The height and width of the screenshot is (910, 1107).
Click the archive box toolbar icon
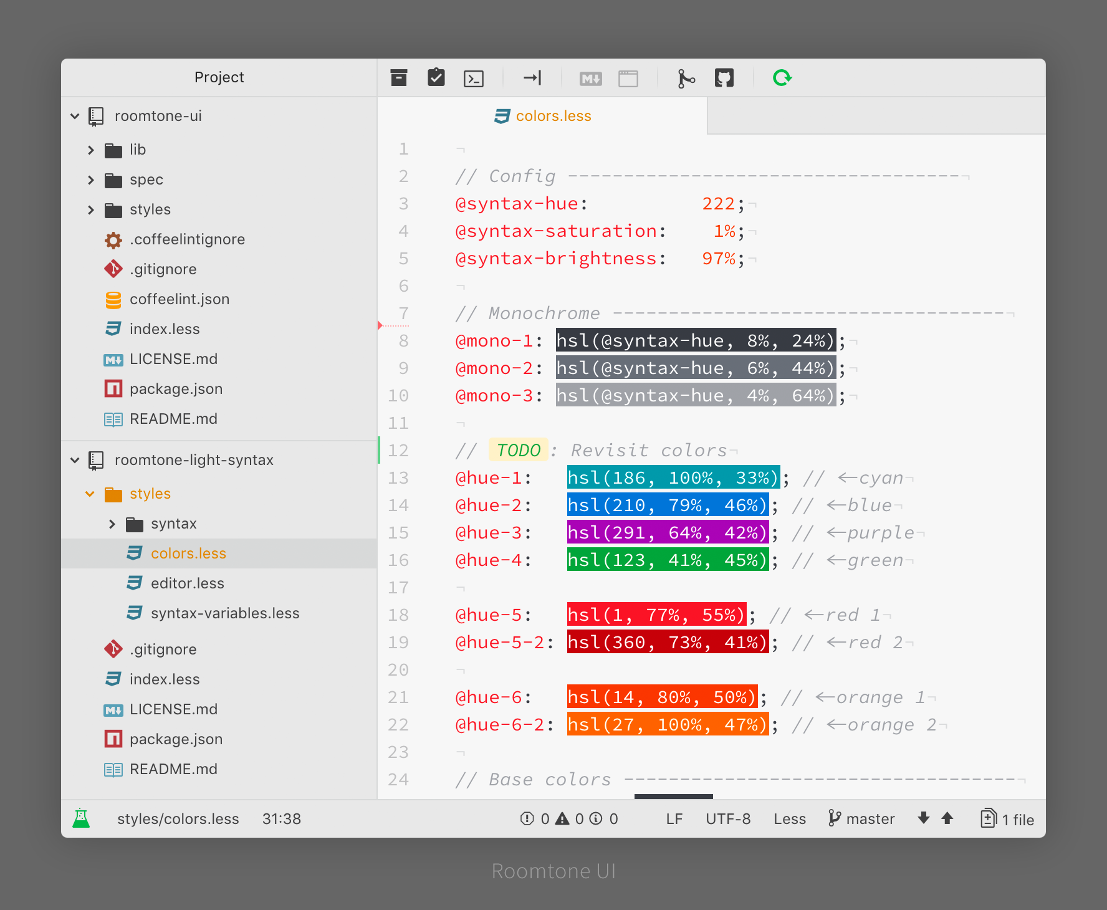[399, 78]
